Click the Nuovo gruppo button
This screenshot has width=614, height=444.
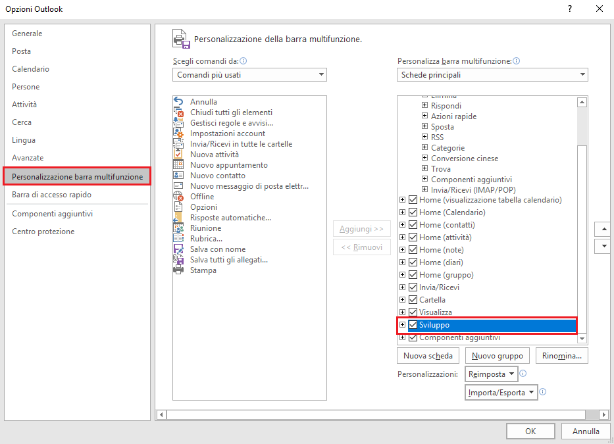tap(498, 355)
